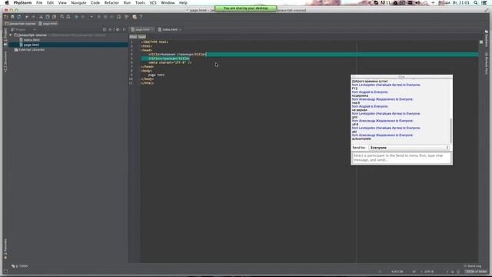Open the Navigate menu

click(x=78, y=2)
